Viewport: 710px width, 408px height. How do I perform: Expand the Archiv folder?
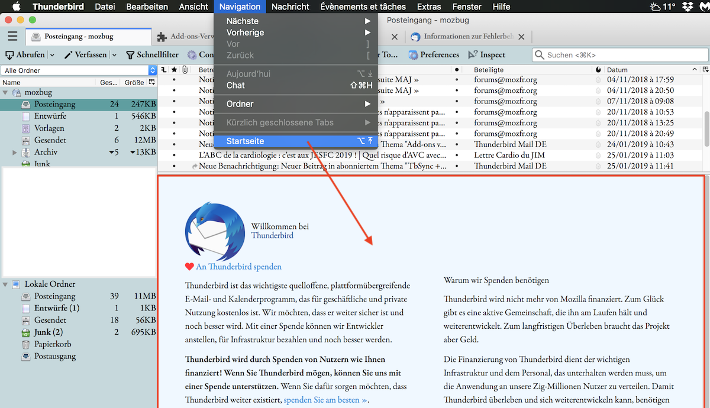pos(14,153)
